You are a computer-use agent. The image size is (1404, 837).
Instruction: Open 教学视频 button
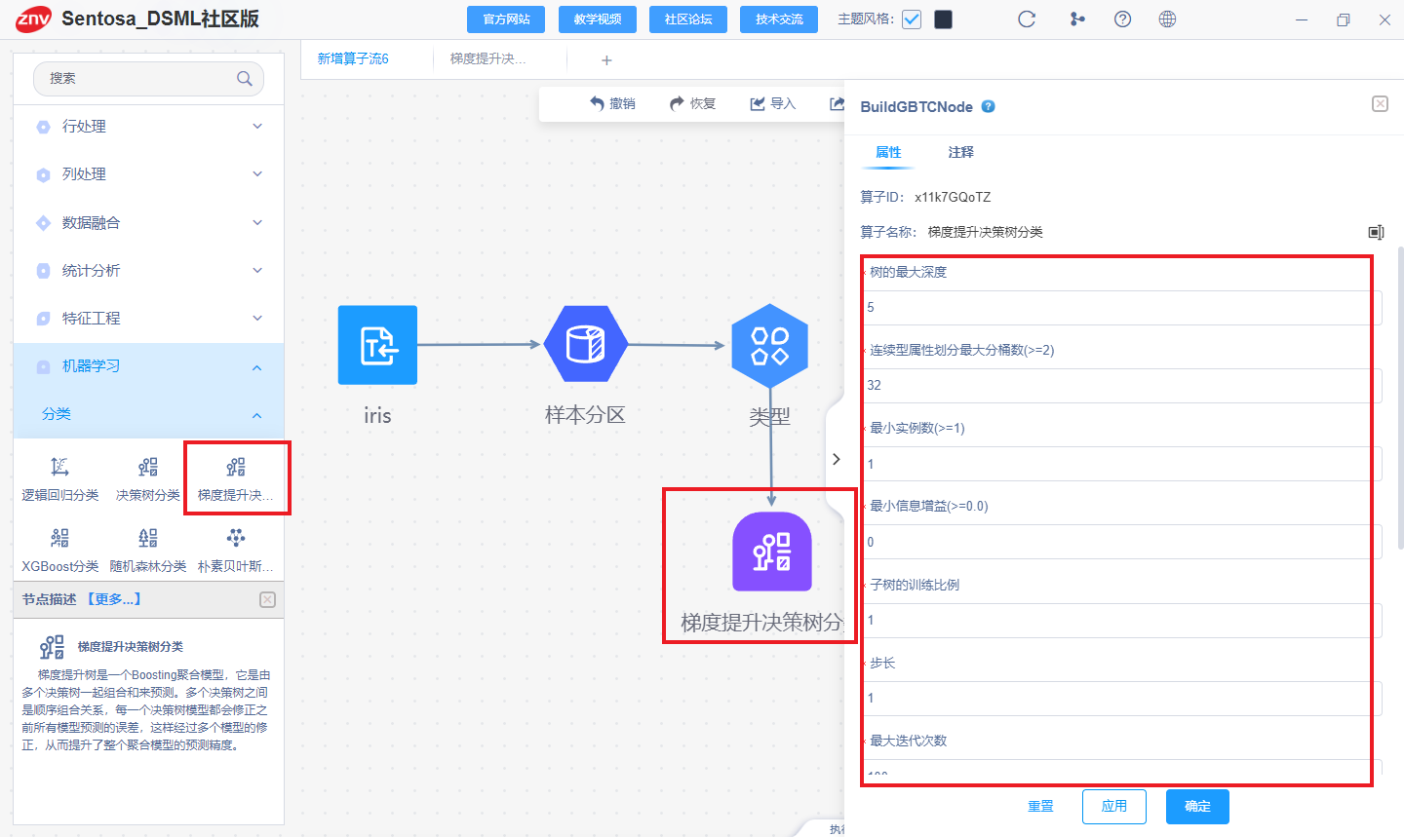click(x=598, y=19)
